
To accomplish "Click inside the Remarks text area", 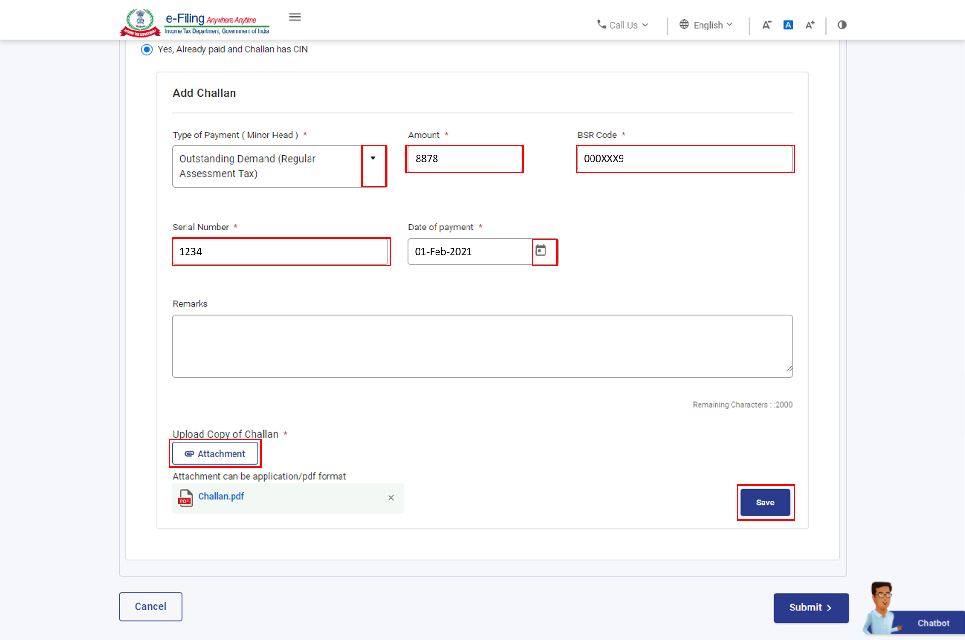I will 482,346.
